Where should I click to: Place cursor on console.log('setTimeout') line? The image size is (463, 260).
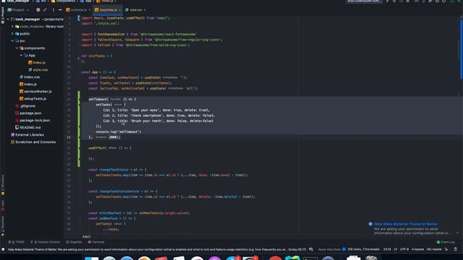click(x=118, y=131)
